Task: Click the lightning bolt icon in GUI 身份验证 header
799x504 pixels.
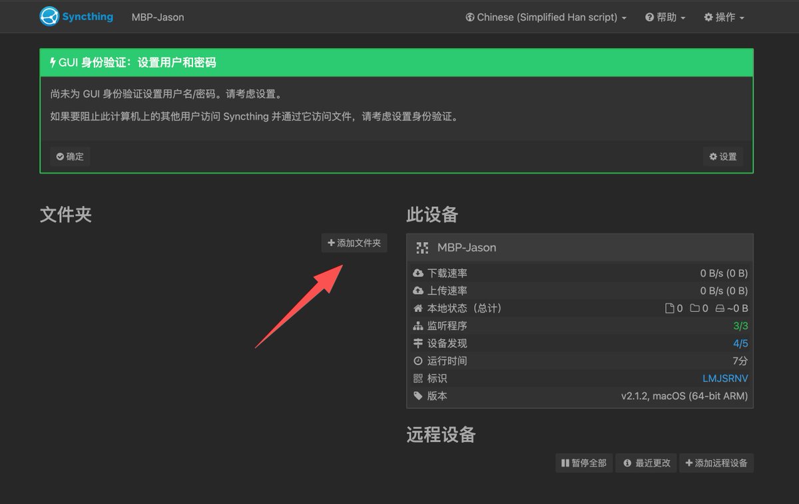Action: tap(53, 63)
